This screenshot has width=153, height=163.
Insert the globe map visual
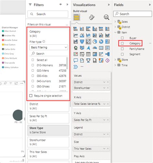(x=76, y=48)
